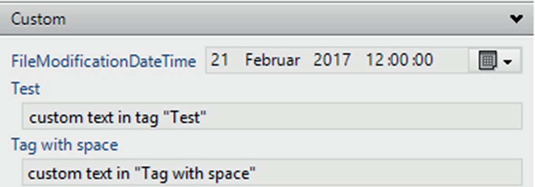Click blank space after seconds in date field
The height and width of the screenshot is (187, 535).
pos(451,60)
